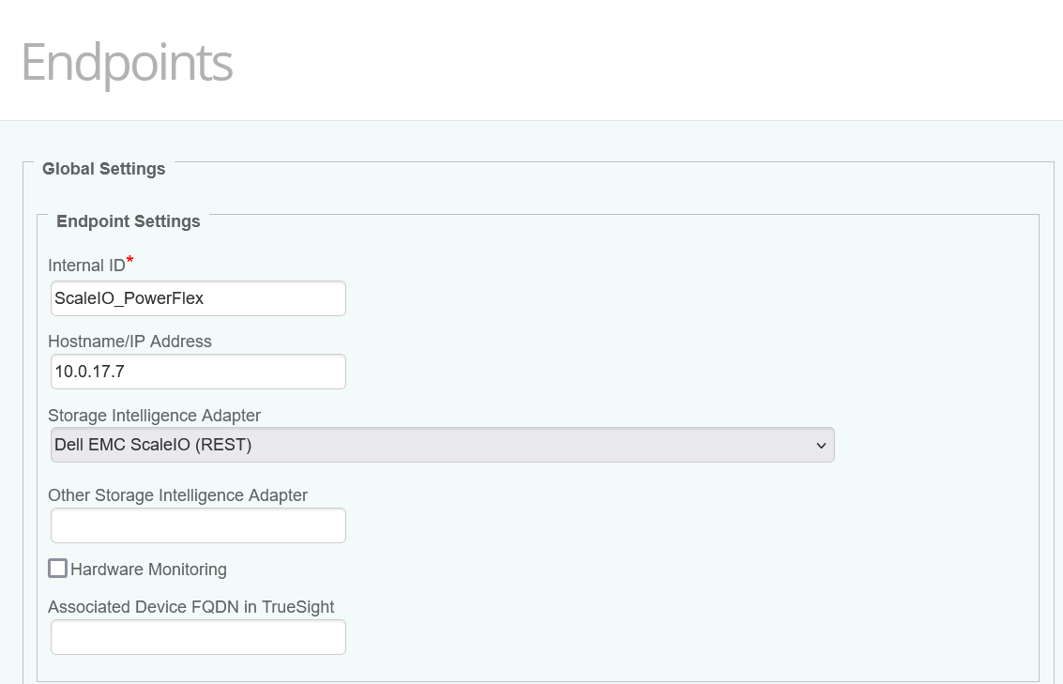
Task: Click the red required asterisk near Internal ID
Action: 129,259
